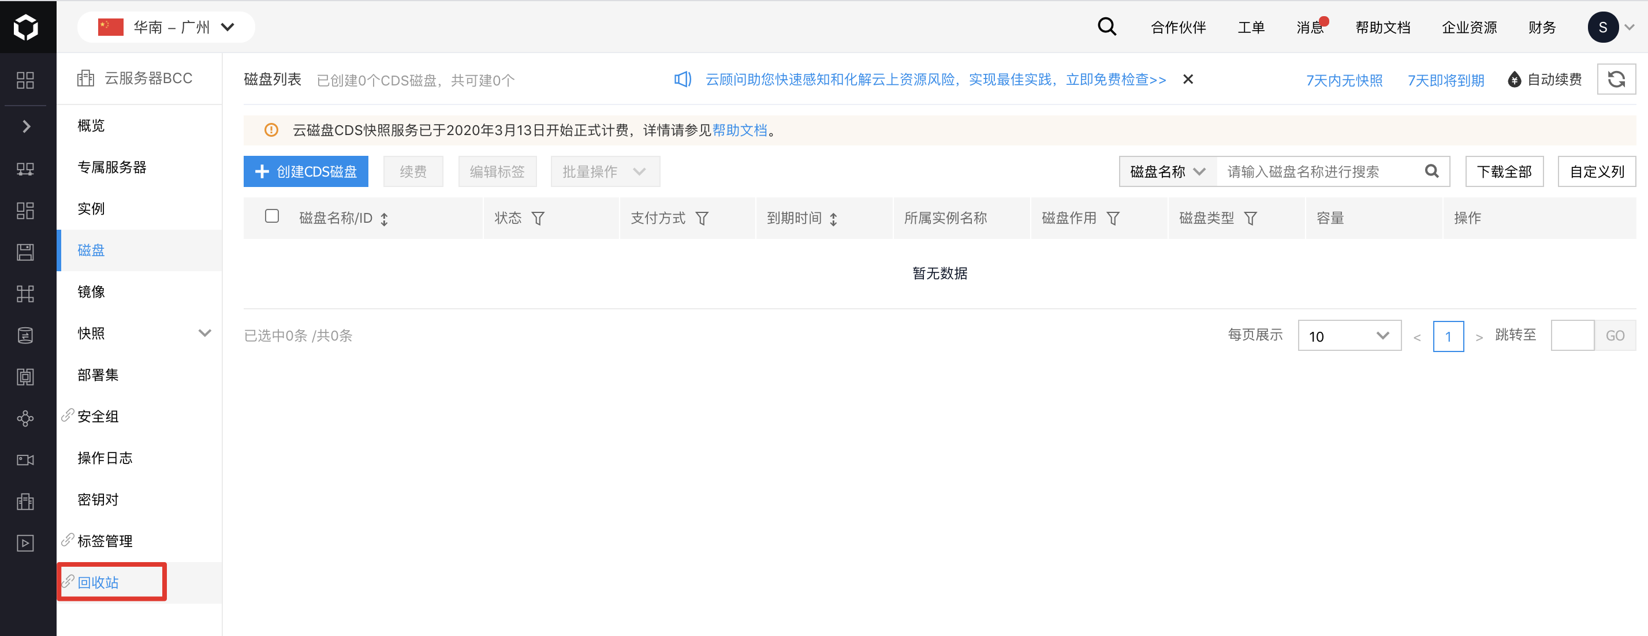
Task: Click the announcement speaker icon
Action: (x=683, y=79)
